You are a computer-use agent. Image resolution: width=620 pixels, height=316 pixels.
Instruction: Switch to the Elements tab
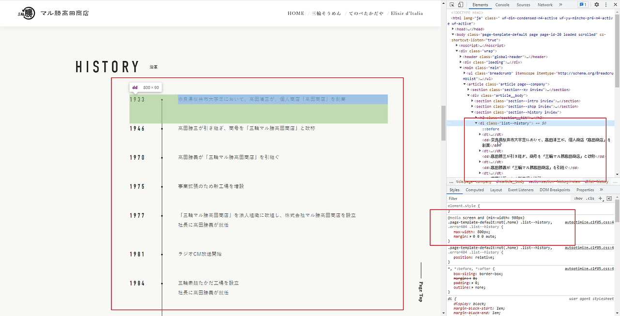pos(480,4)
